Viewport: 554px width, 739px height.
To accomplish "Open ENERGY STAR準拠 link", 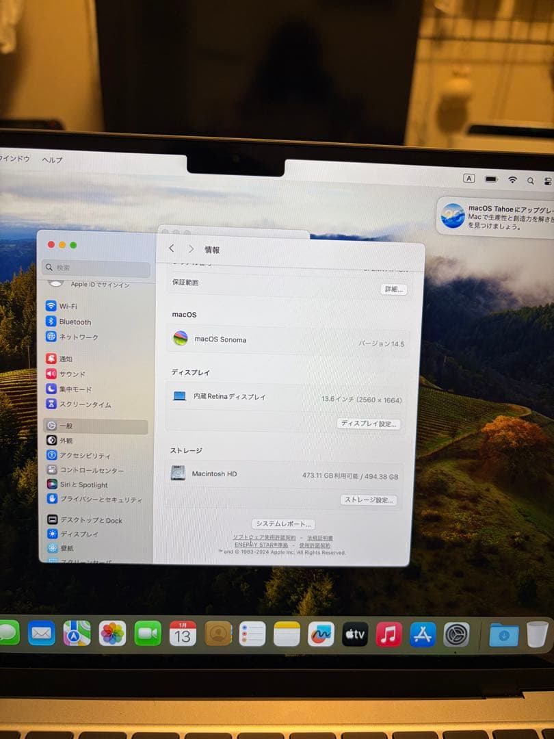I will (x=261, y=545).
